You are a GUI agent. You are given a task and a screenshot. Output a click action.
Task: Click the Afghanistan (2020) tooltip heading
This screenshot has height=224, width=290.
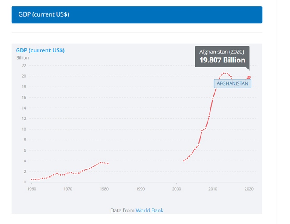222,52
